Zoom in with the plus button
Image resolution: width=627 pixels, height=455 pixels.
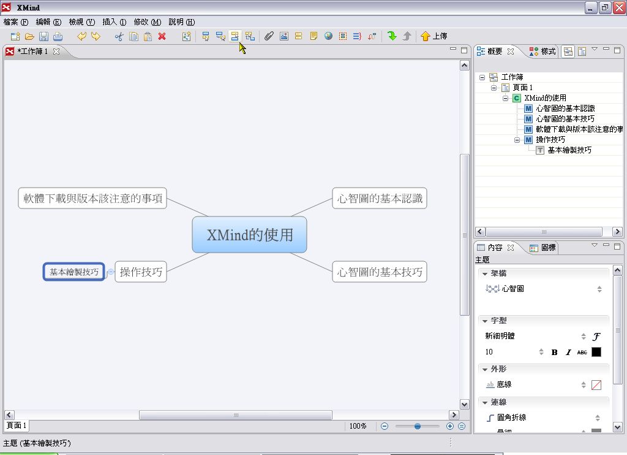click(x=450, y=426)
